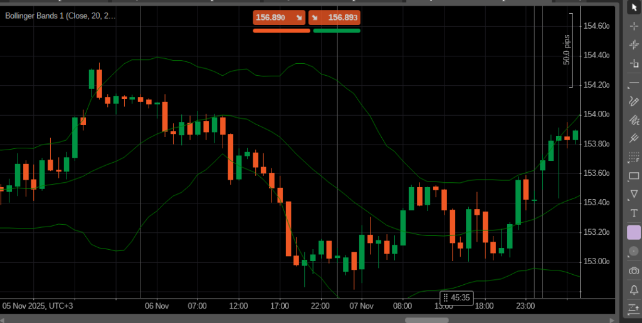
Task: Click the buy button at 156.893
Action: 335,18
